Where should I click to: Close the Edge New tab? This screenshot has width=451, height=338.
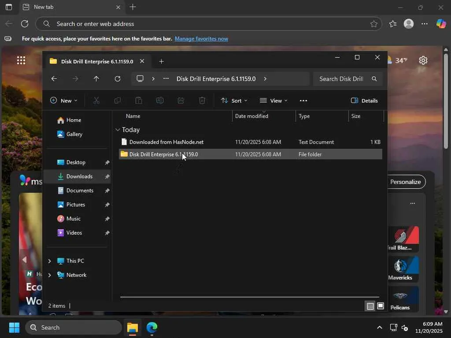(x=118, y=7)
